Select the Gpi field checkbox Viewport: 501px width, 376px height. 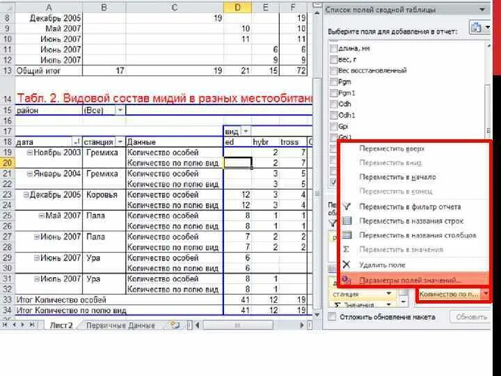click(333, 126)
